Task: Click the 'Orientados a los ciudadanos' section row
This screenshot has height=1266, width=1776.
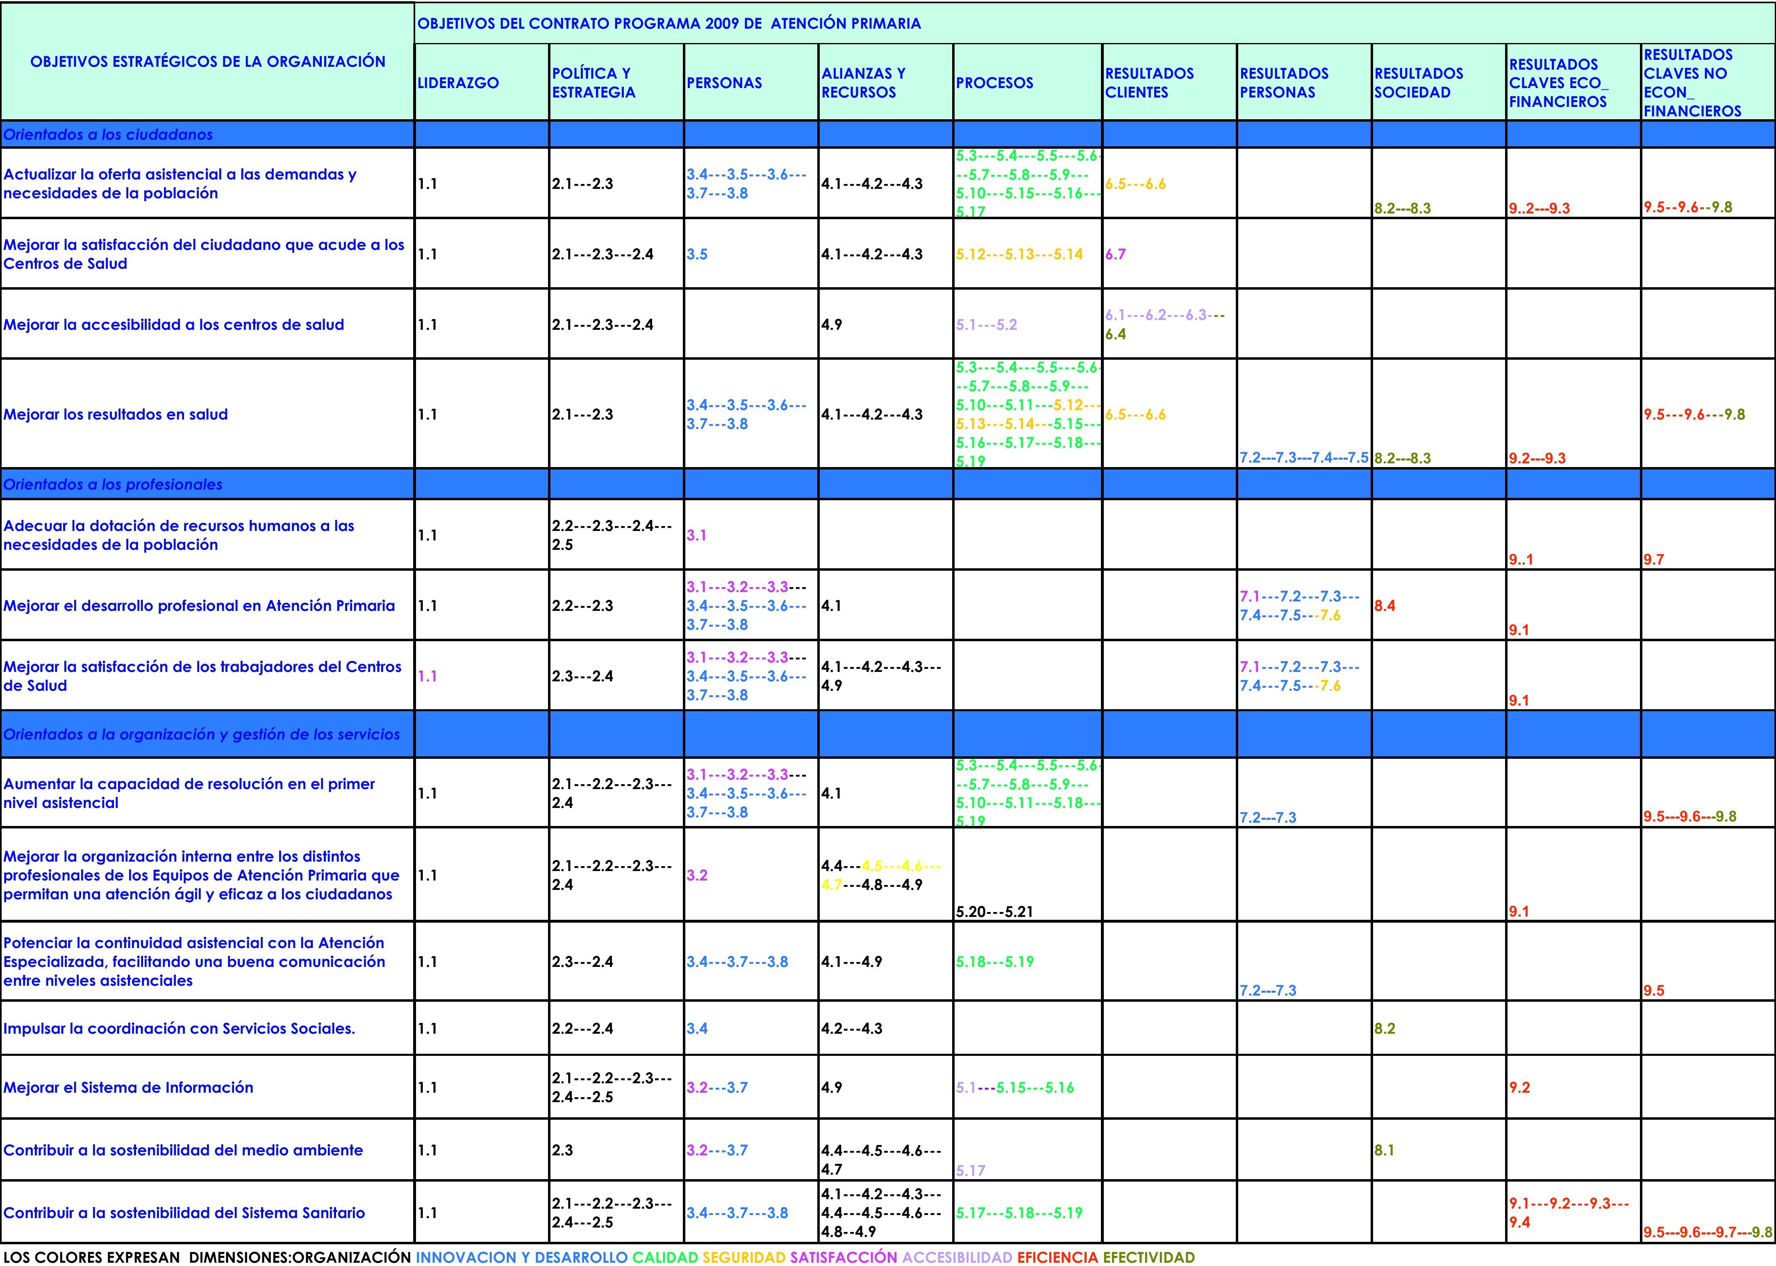Action: point(109,134)
